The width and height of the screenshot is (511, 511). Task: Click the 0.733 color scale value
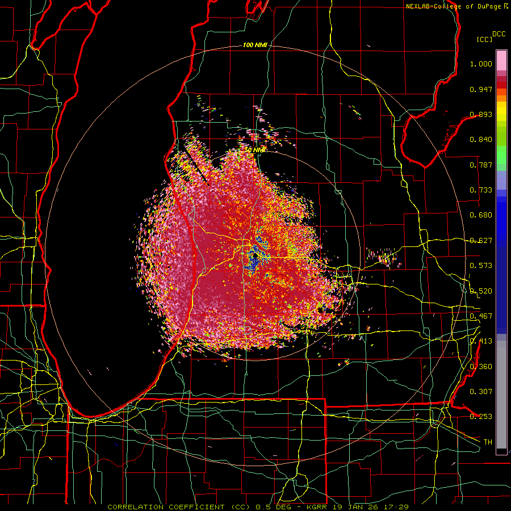[481, 190]
